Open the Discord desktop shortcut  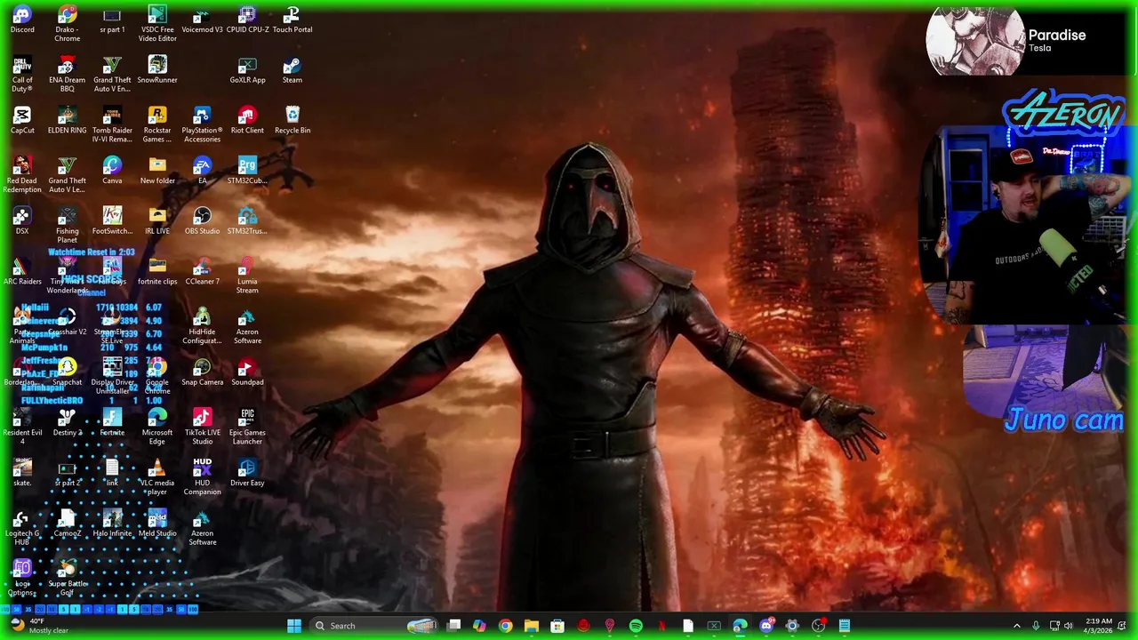tap(22, 20)
